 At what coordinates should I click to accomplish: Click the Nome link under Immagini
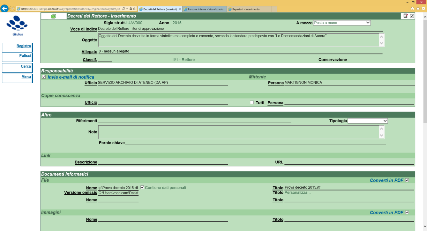(x=92, y=220)
